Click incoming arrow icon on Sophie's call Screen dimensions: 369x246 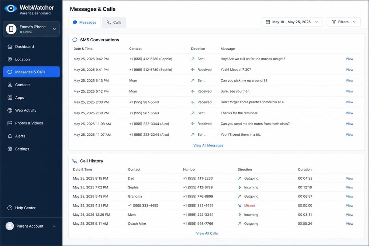click(239, 187)
